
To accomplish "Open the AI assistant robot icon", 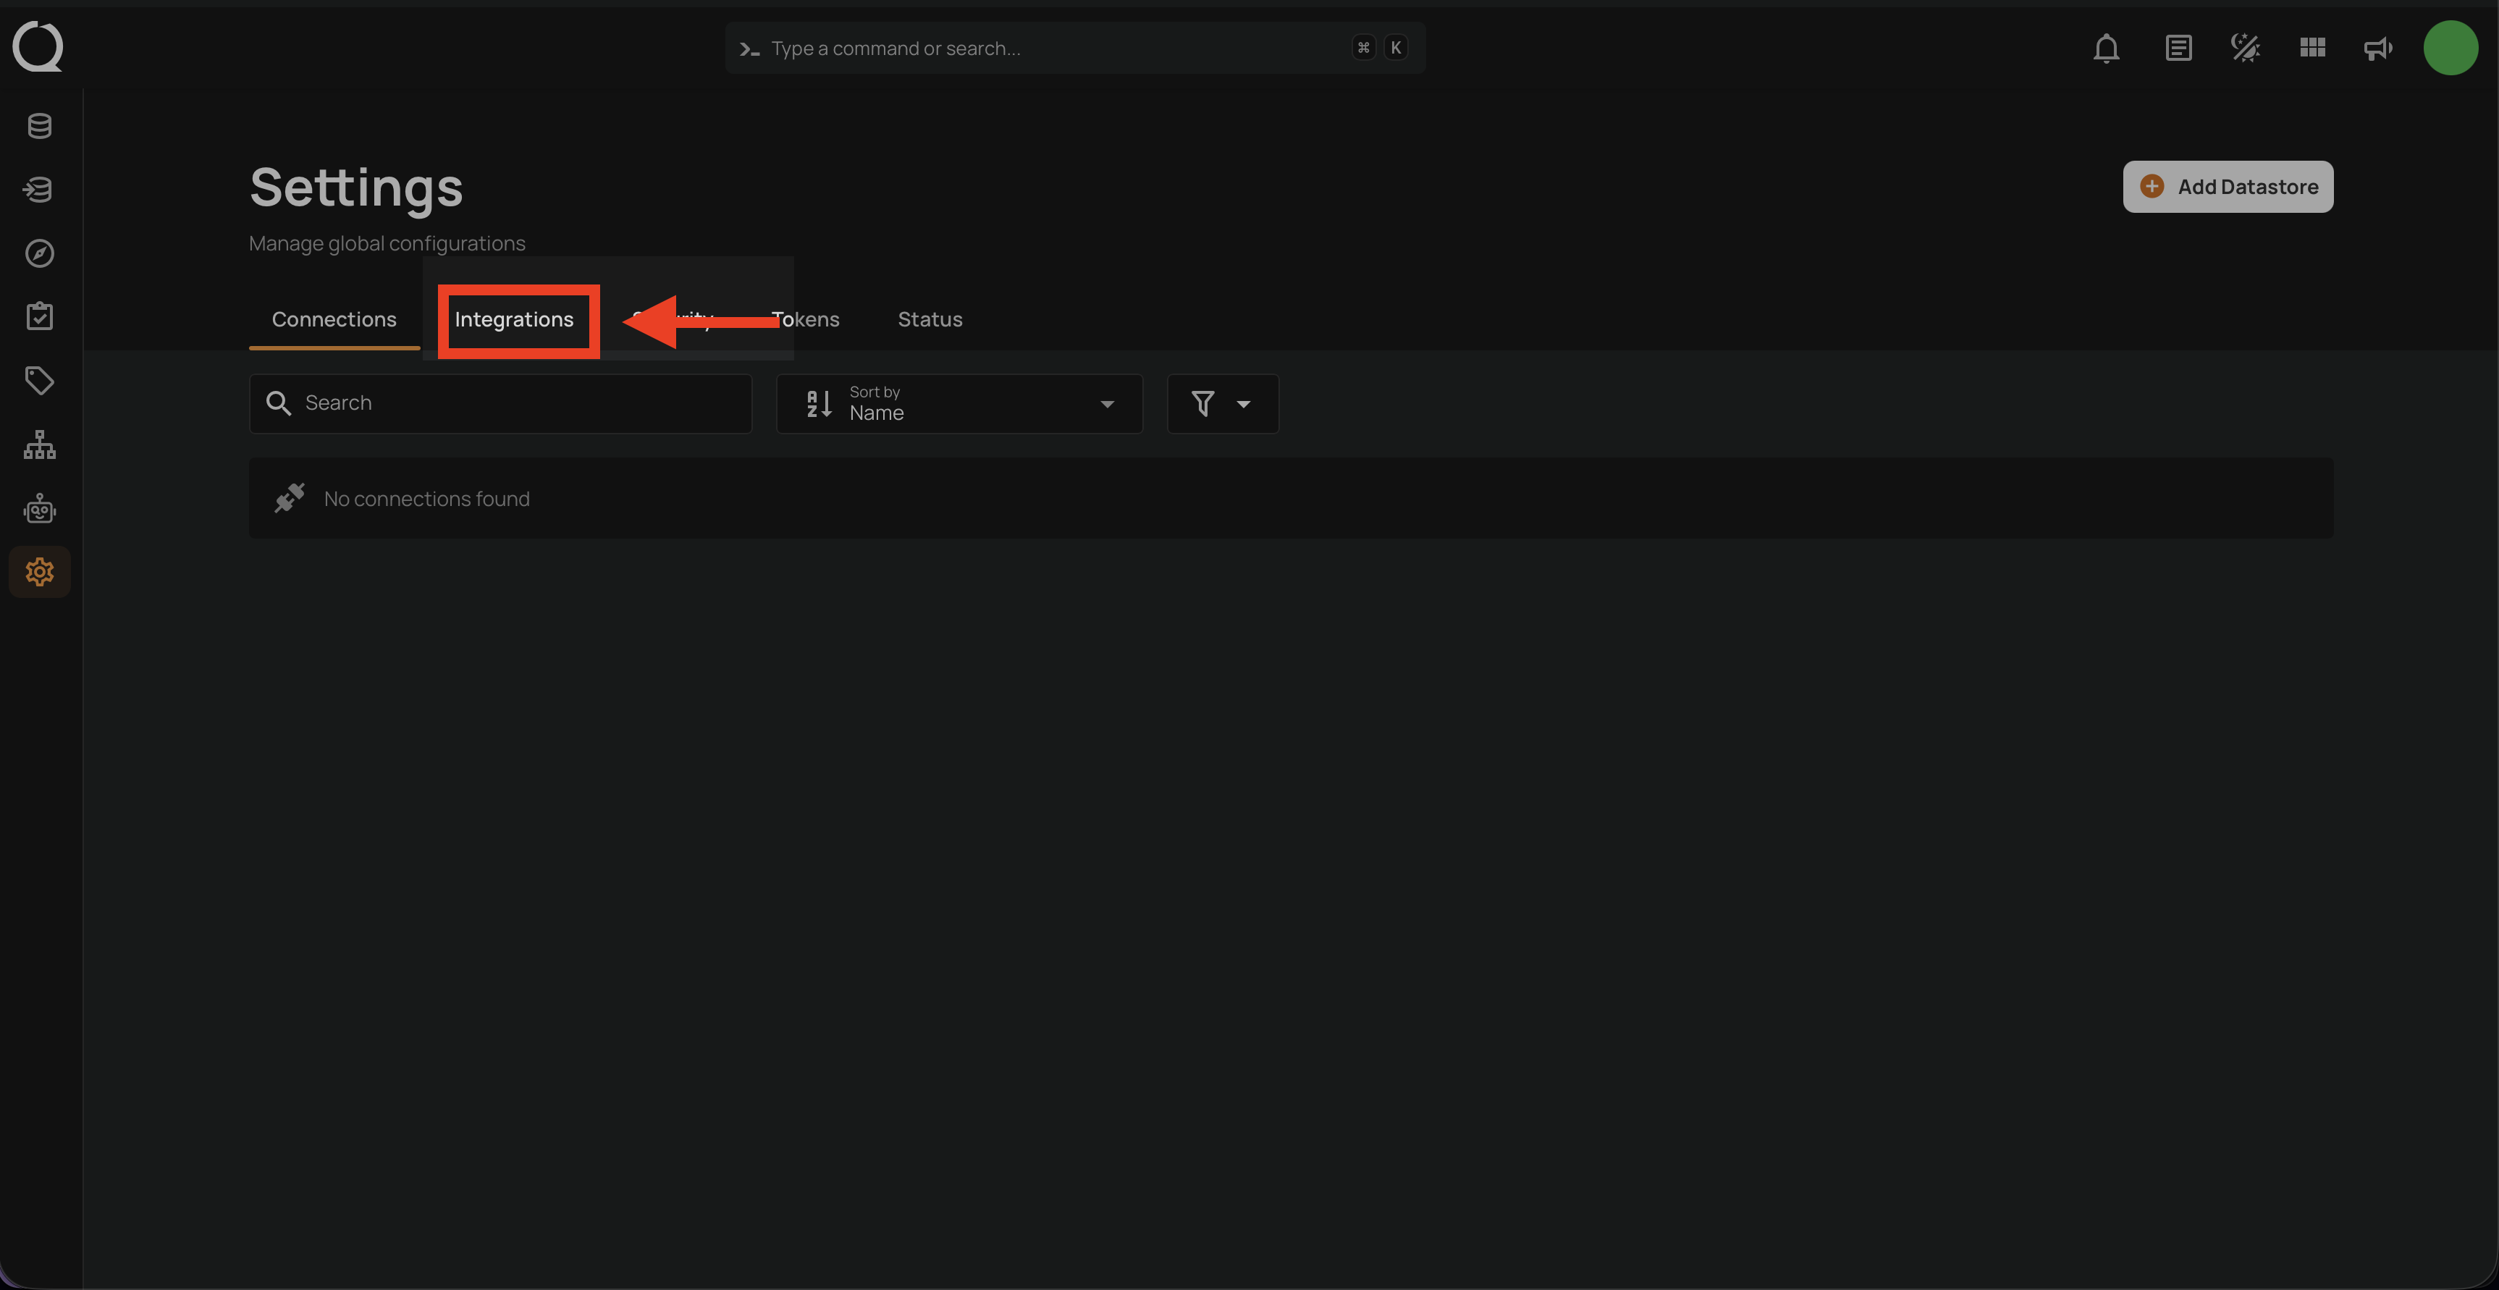I will coord(39,507).
